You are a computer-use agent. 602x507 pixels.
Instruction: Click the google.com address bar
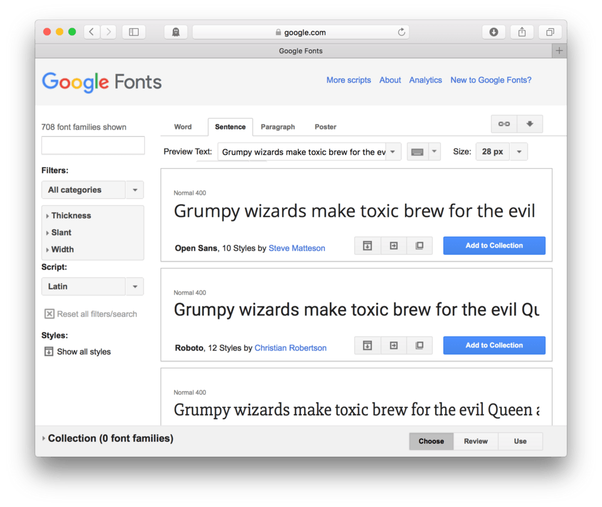pos(300,32)
